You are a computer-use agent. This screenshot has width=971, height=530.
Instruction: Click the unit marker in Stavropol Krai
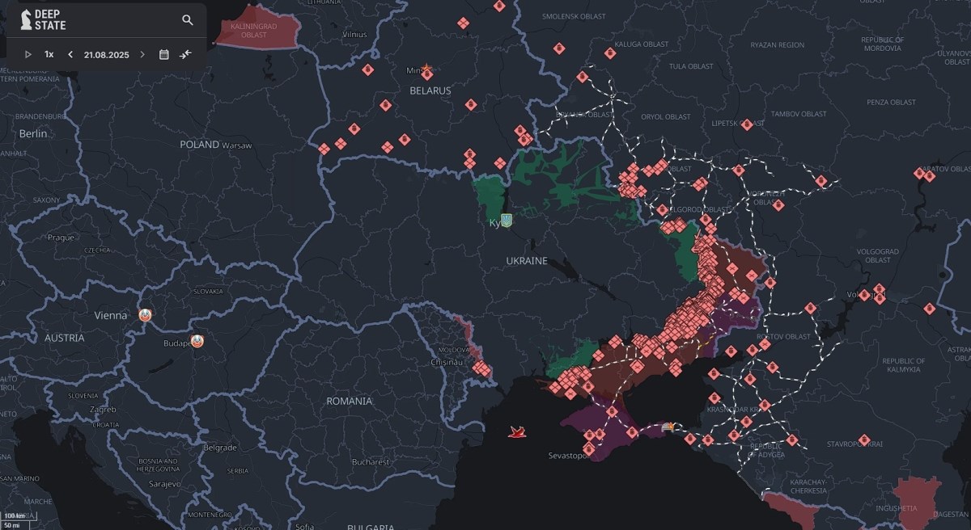[x=864, y=440]
